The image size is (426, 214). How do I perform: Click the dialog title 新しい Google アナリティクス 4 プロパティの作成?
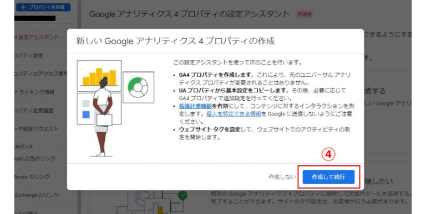(175, 41)
